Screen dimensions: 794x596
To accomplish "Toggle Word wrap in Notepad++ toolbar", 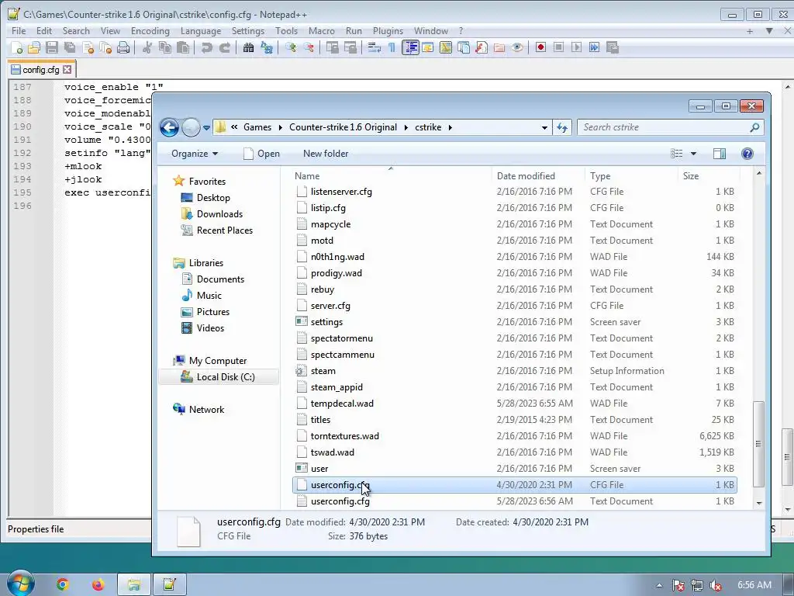I will coord(375,47).
